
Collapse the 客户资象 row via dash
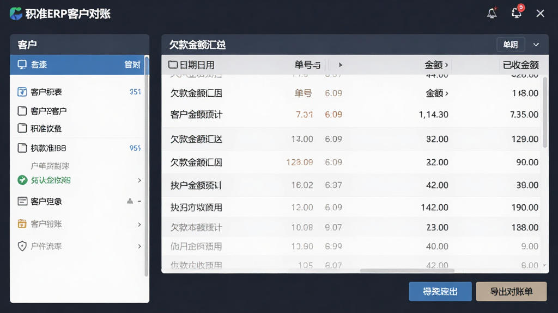[139, 201]
